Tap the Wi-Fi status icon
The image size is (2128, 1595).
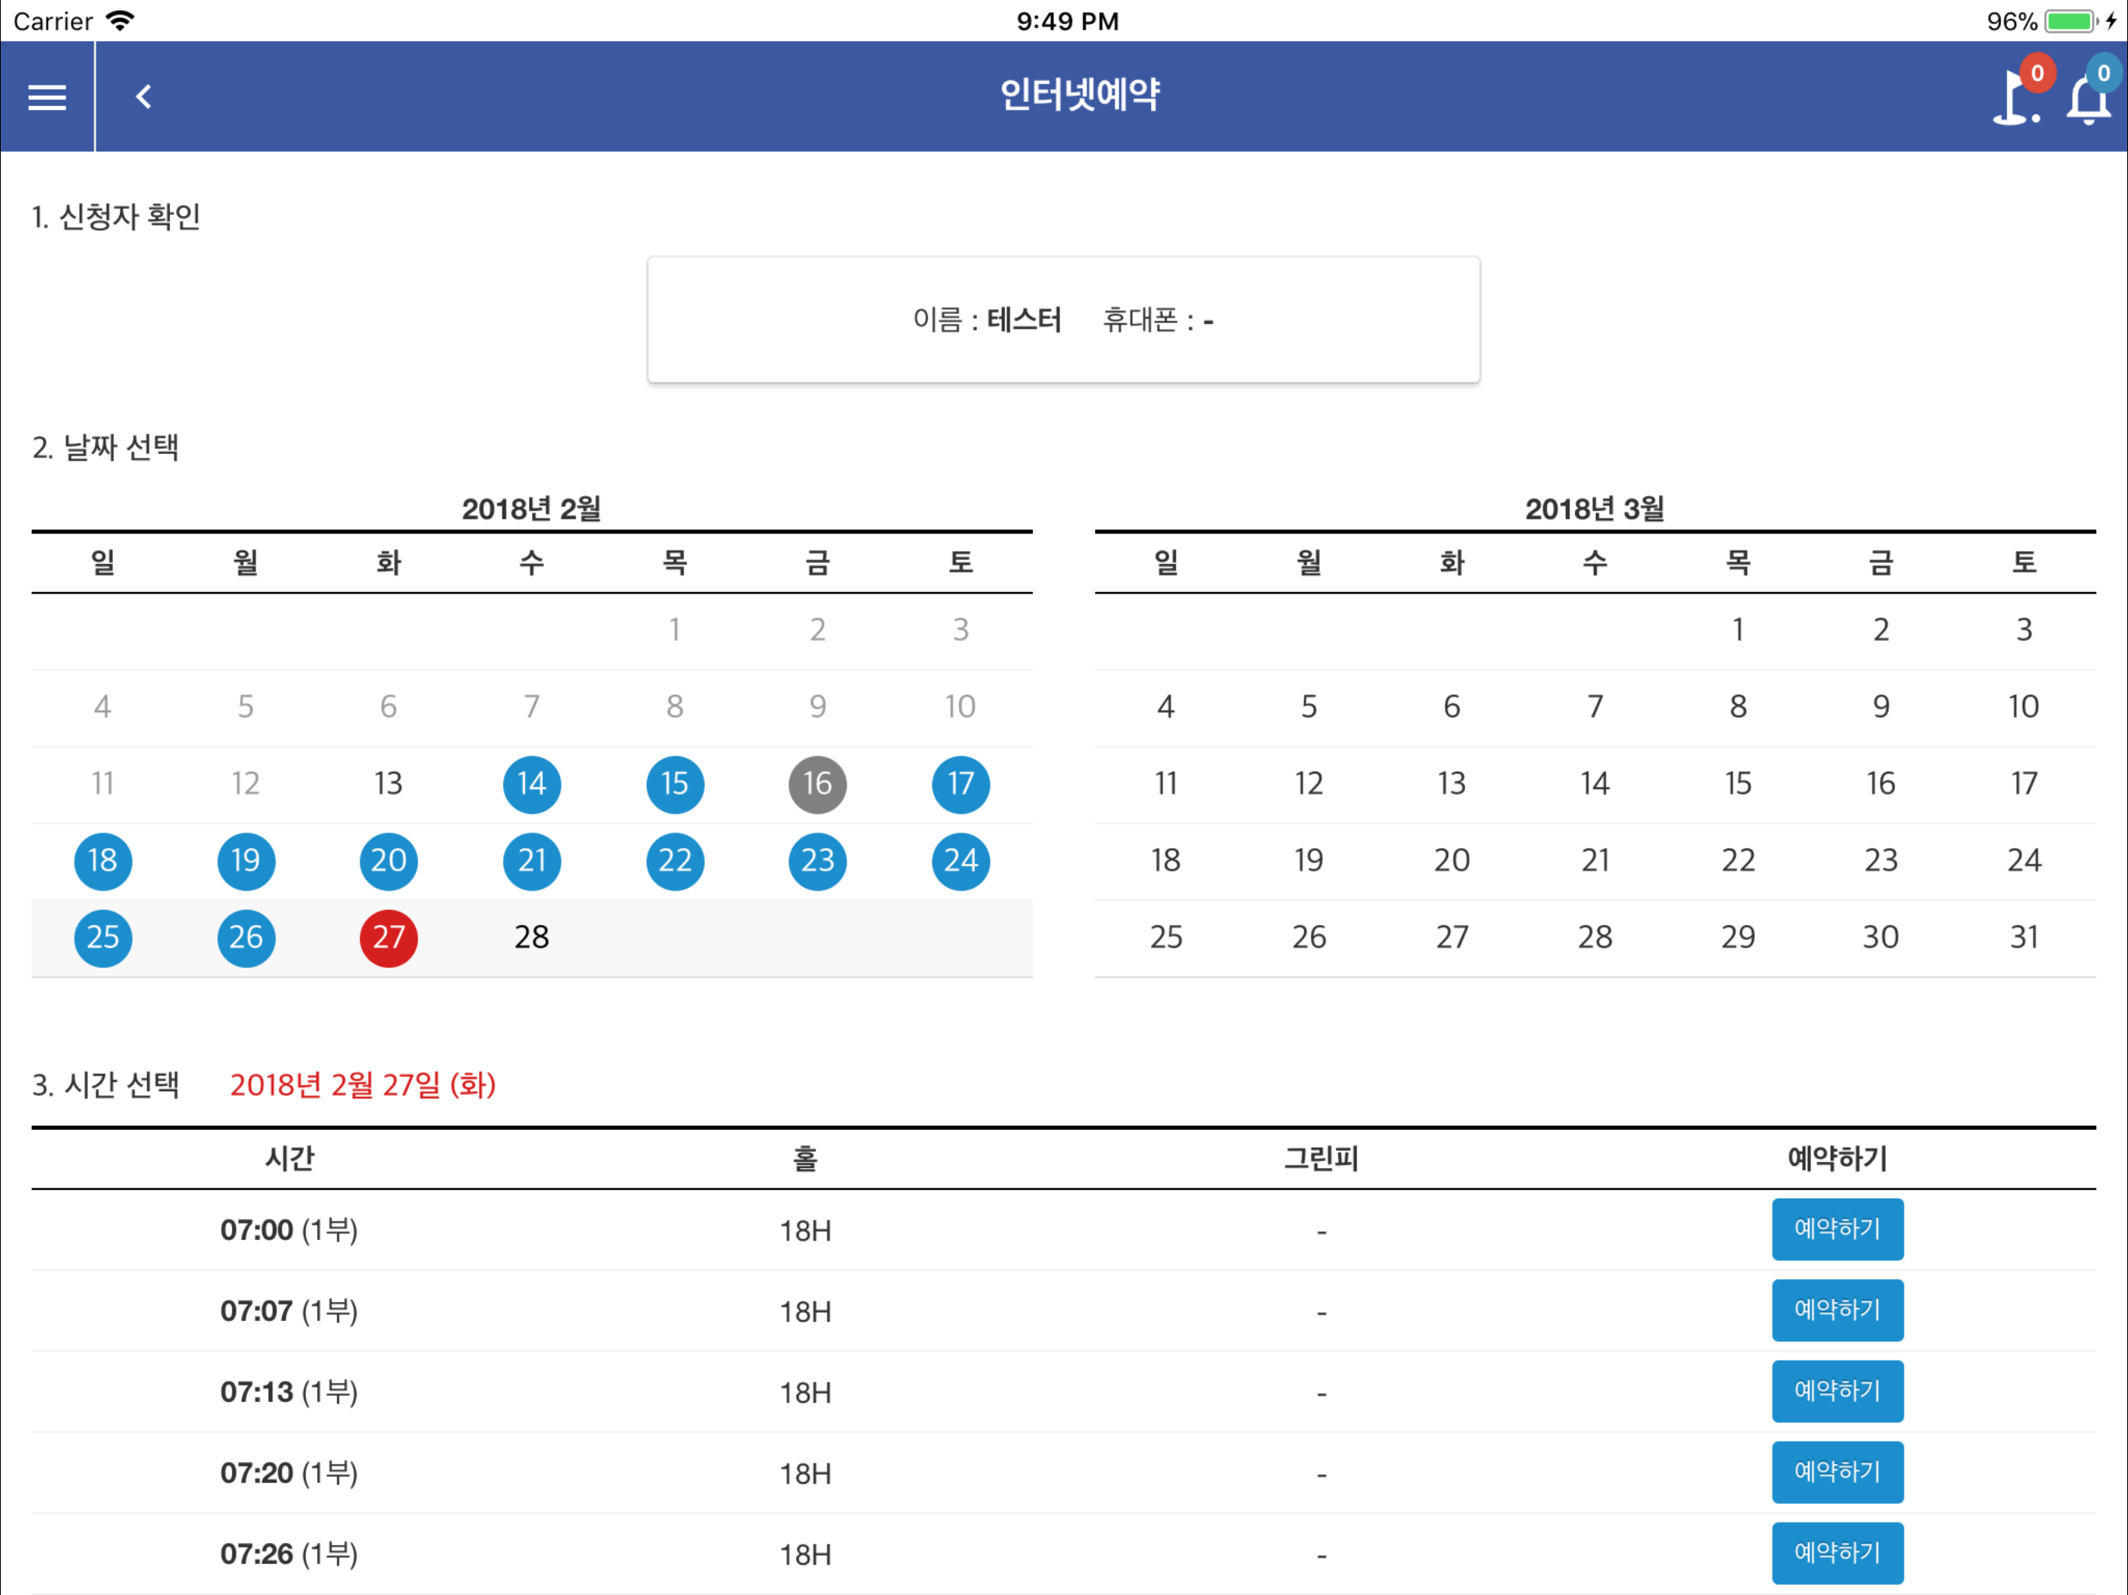point(119,20)
